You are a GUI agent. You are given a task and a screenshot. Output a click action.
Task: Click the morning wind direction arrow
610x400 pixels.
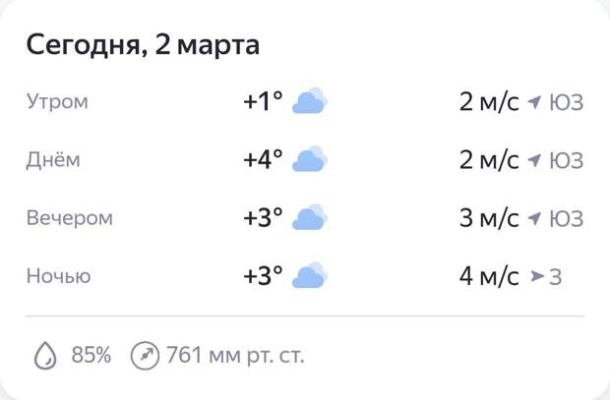point(535,102)
